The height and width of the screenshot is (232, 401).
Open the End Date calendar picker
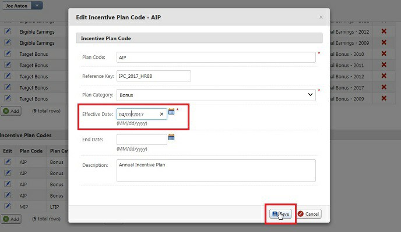[x=171, y=137]
